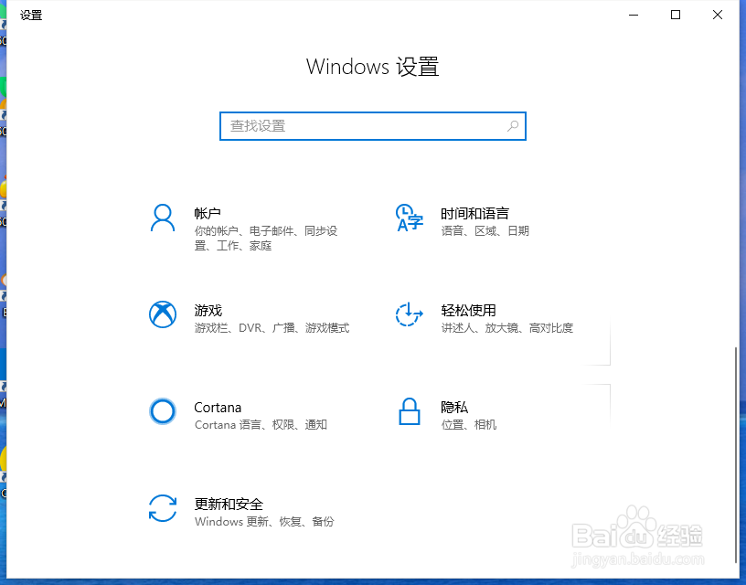The width and height of the screenshot is (746, 585).
Task: Open the 帐户 person icon
Action: [x=163, y=218]
